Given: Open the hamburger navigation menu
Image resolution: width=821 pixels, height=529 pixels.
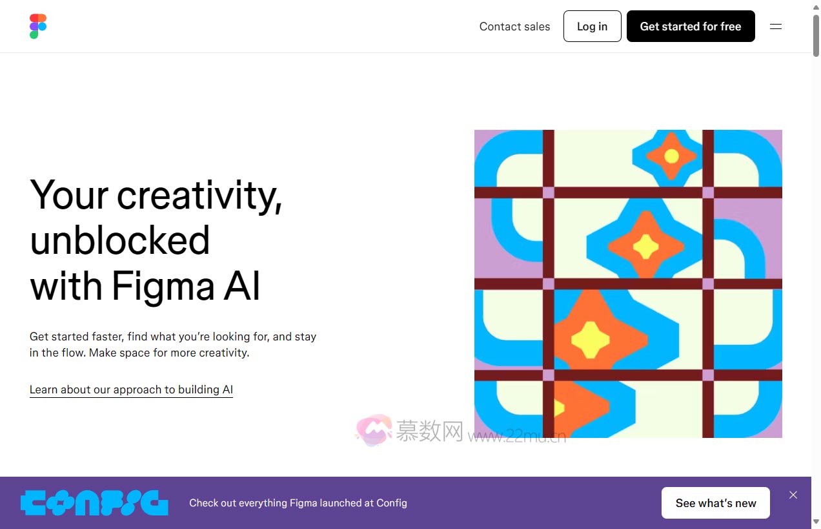Looking at the screenshot, I should point(776,26).
